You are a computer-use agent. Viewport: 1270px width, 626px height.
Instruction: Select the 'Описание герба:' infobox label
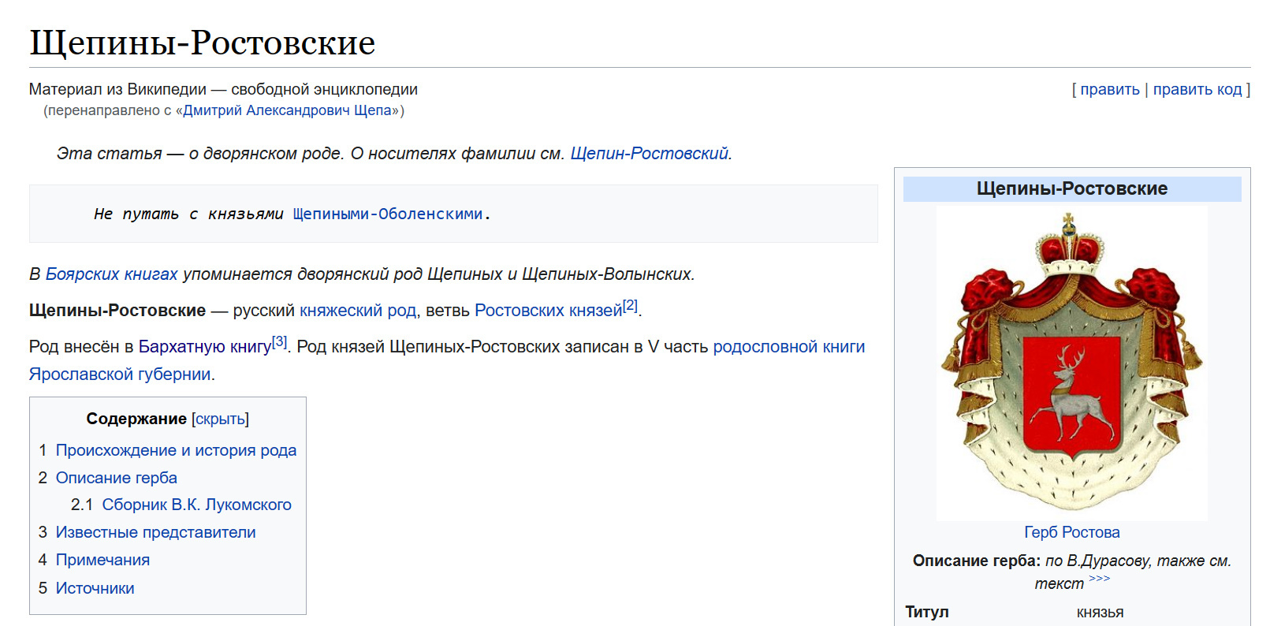click(x=976, y=561)
